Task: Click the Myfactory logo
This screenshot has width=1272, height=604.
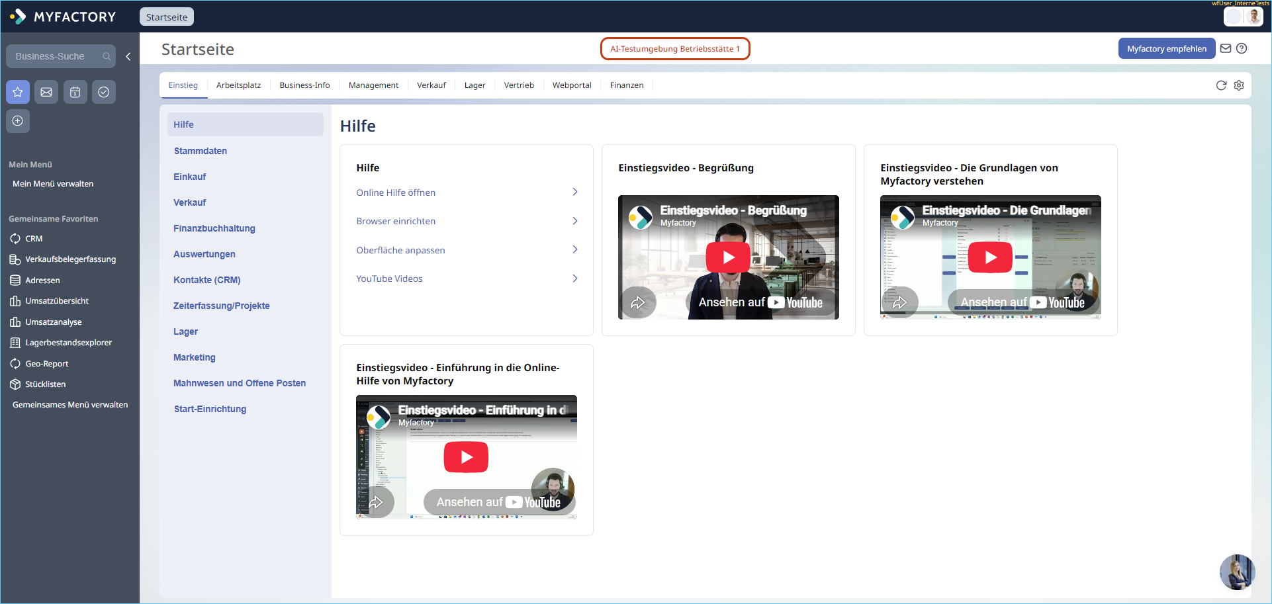Action: [63, 17]
